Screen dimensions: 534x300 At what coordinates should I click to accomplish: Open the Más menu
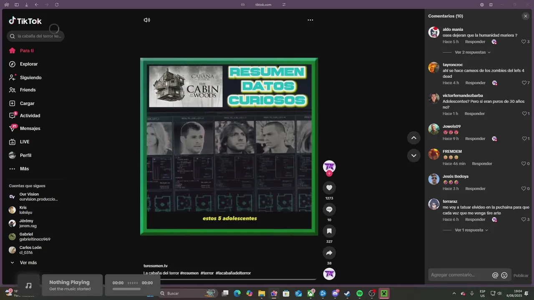[24, 169]
